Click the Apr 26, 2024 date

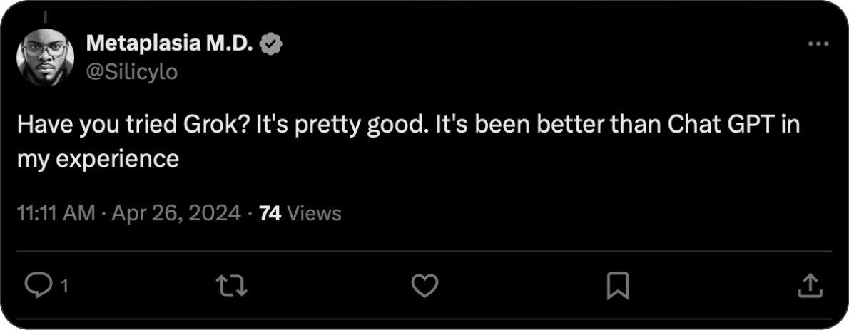click(175, 213)
